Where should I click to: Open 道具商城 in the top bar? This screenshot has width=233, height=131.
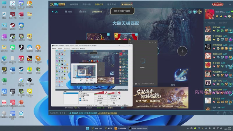[x=112, y=4]
